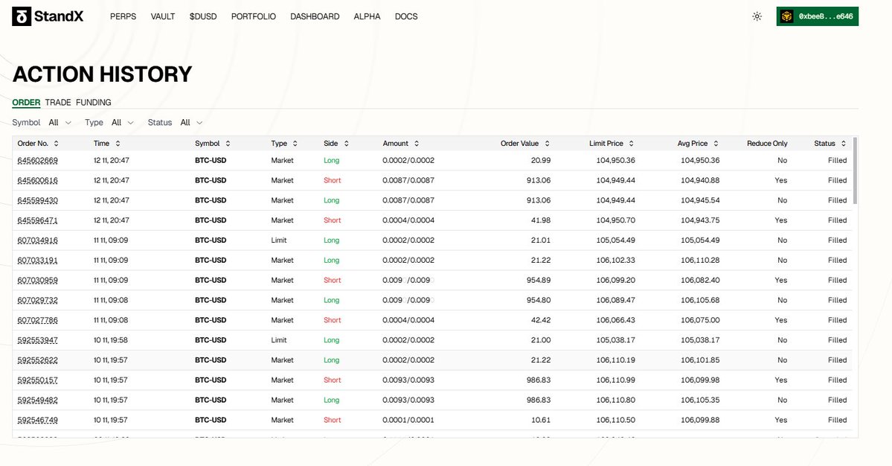Viewport: 892px width, 466px height.
Task: Sort the table by Time column
Action: click(119, 143)
